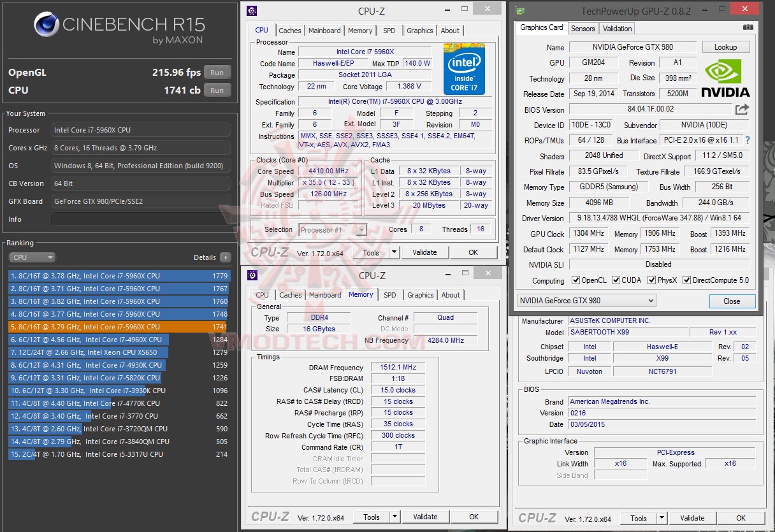Click the title bar chip icon of the CPU-Z Memory window

(252, 275)
